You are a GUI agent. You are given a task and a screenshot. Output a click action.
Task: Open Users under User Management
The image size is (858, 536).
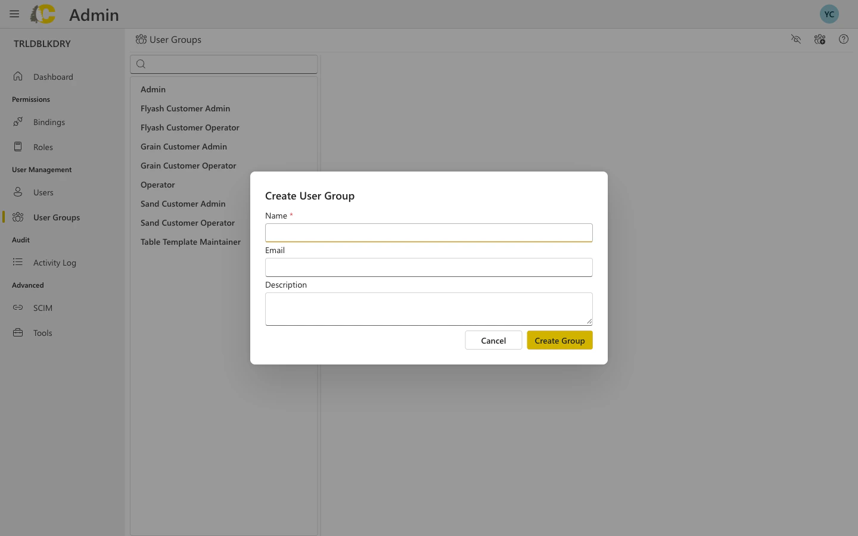click(x=43, y=192)
